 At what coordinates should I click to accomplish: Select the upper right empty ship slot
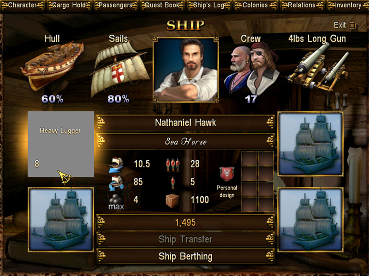310,144
